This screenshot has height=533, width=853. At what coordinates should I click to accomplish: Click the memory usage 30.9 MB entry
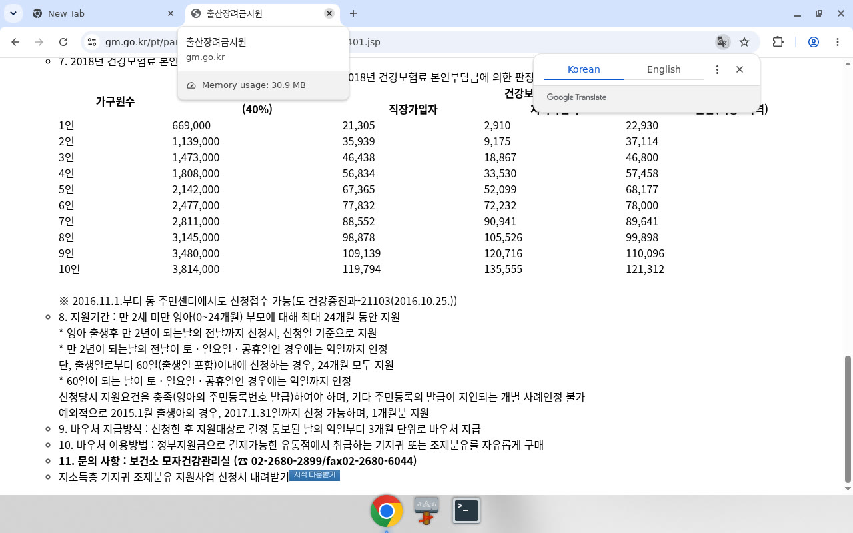click(263, 85)
